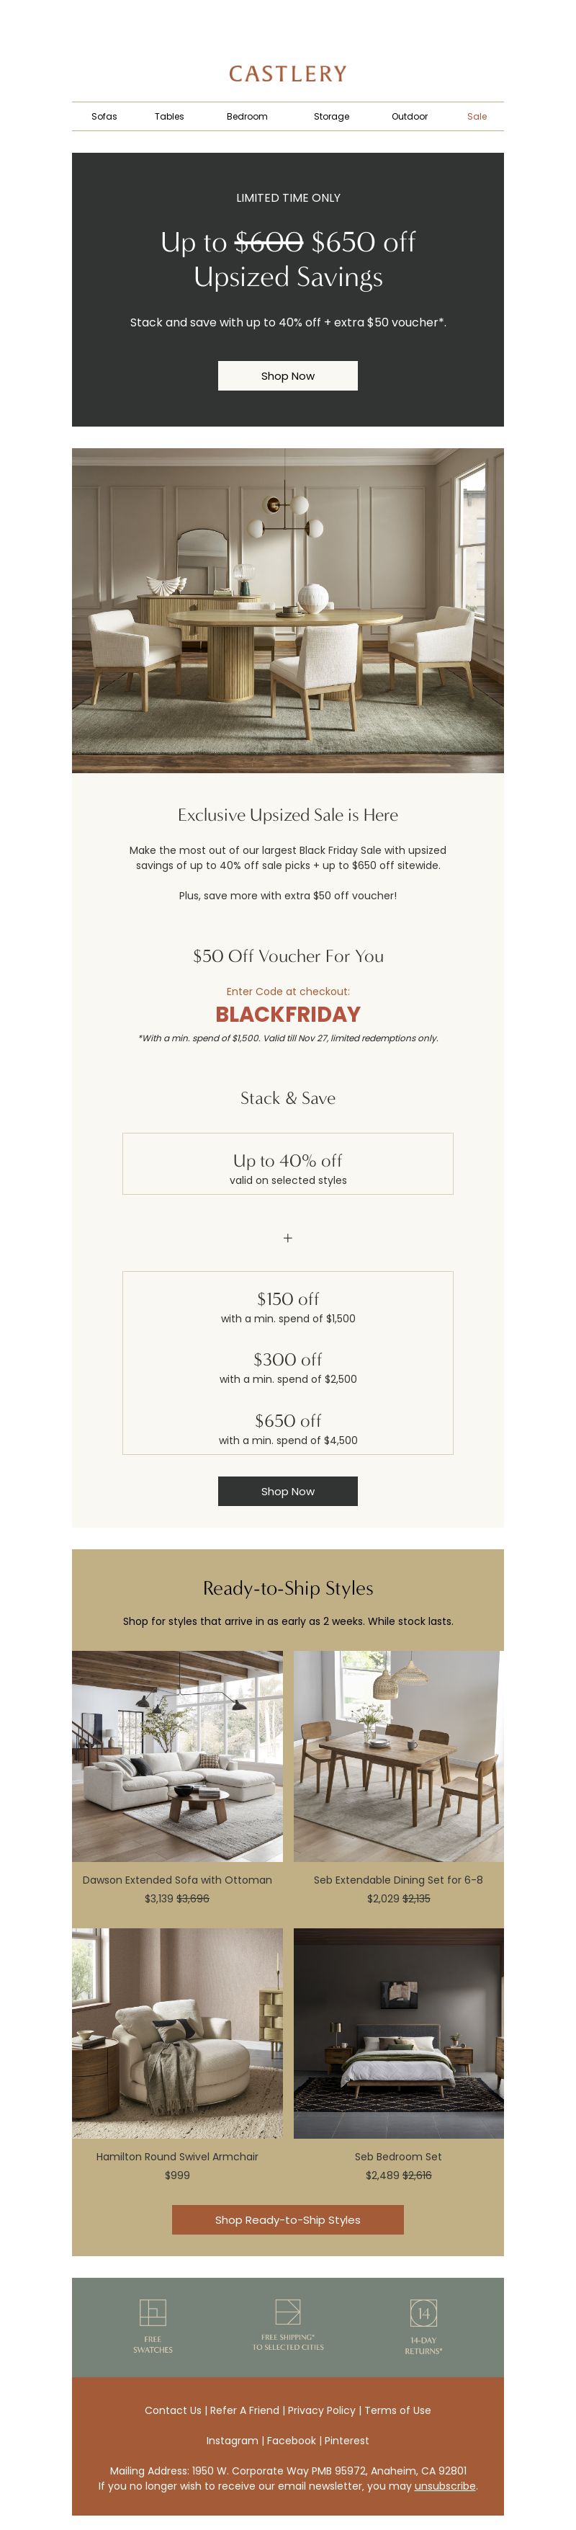Open the Sofas menu item
Image resolution: width=576 pixels, height=2530 pixels.
click(x=104, y=116)
